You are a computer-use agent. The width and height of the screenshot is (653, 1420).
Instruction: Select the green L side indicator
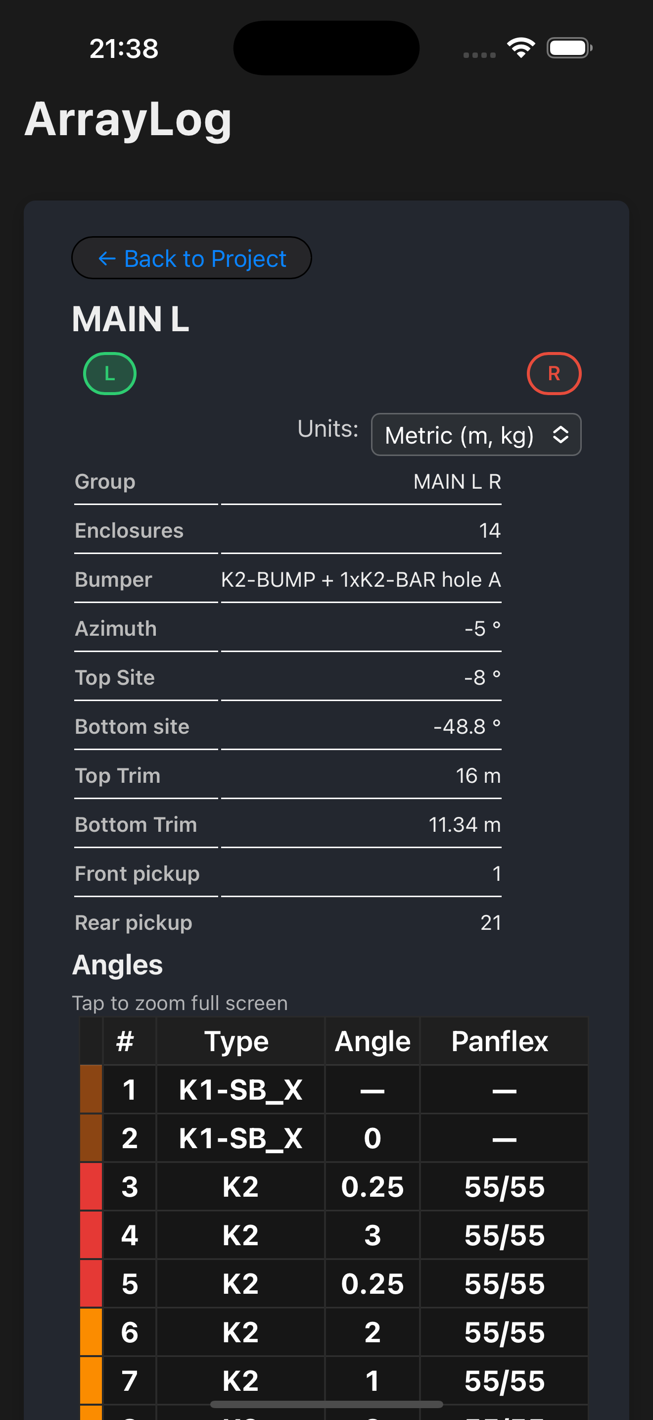tap(109, 373)
